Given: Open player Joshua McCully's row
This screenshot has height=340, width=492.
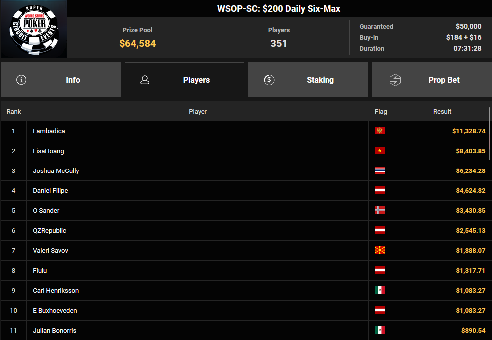Looking at the screenshot, I should pyautogui.click(x=56, y=170).
